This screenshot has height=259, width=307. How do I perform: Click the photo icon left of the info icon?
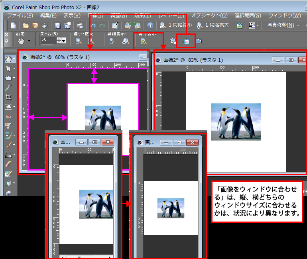coord(138,26)
